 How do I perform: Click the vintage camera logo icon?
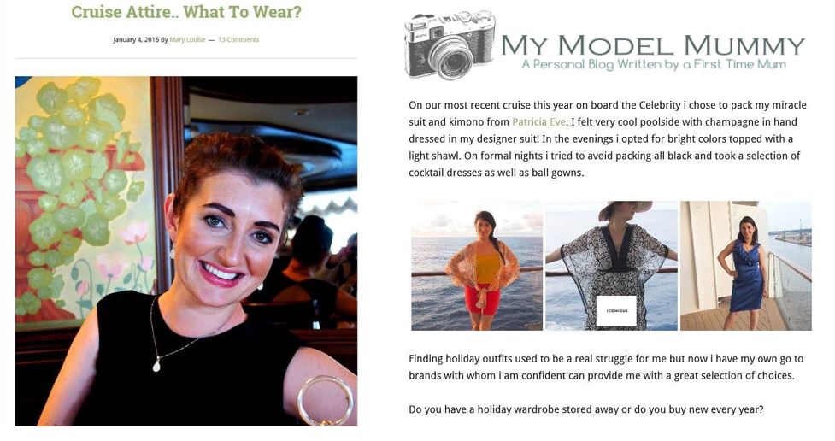[450, 44]
